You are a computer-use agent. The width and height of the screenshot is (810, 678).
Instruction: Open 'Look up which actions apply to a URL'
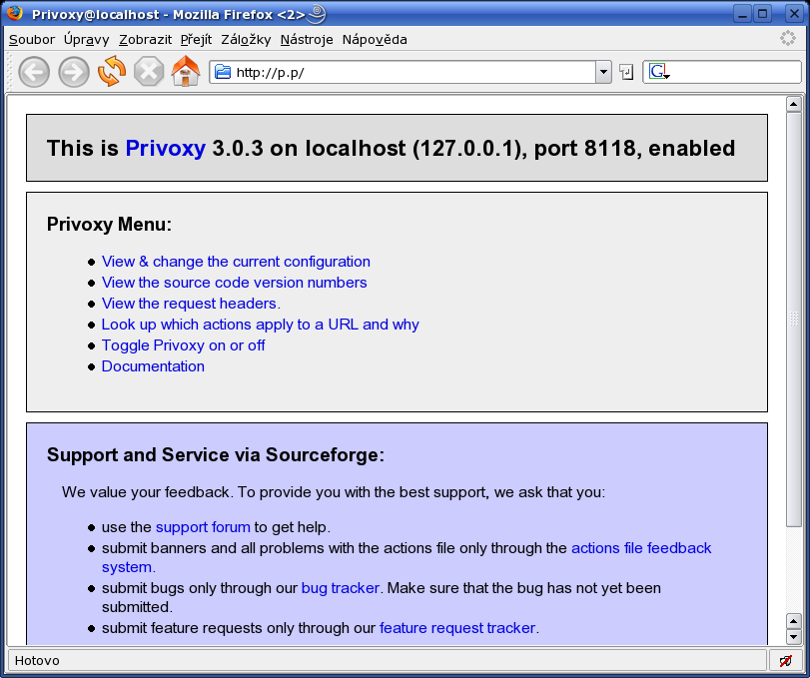click(x=261, y=325)
